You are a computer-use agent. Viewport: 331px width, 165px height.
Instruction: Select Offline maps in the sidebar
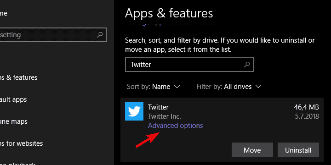point(13,121)
